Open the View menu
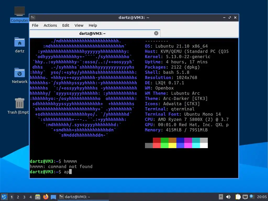 pos(79,25)
